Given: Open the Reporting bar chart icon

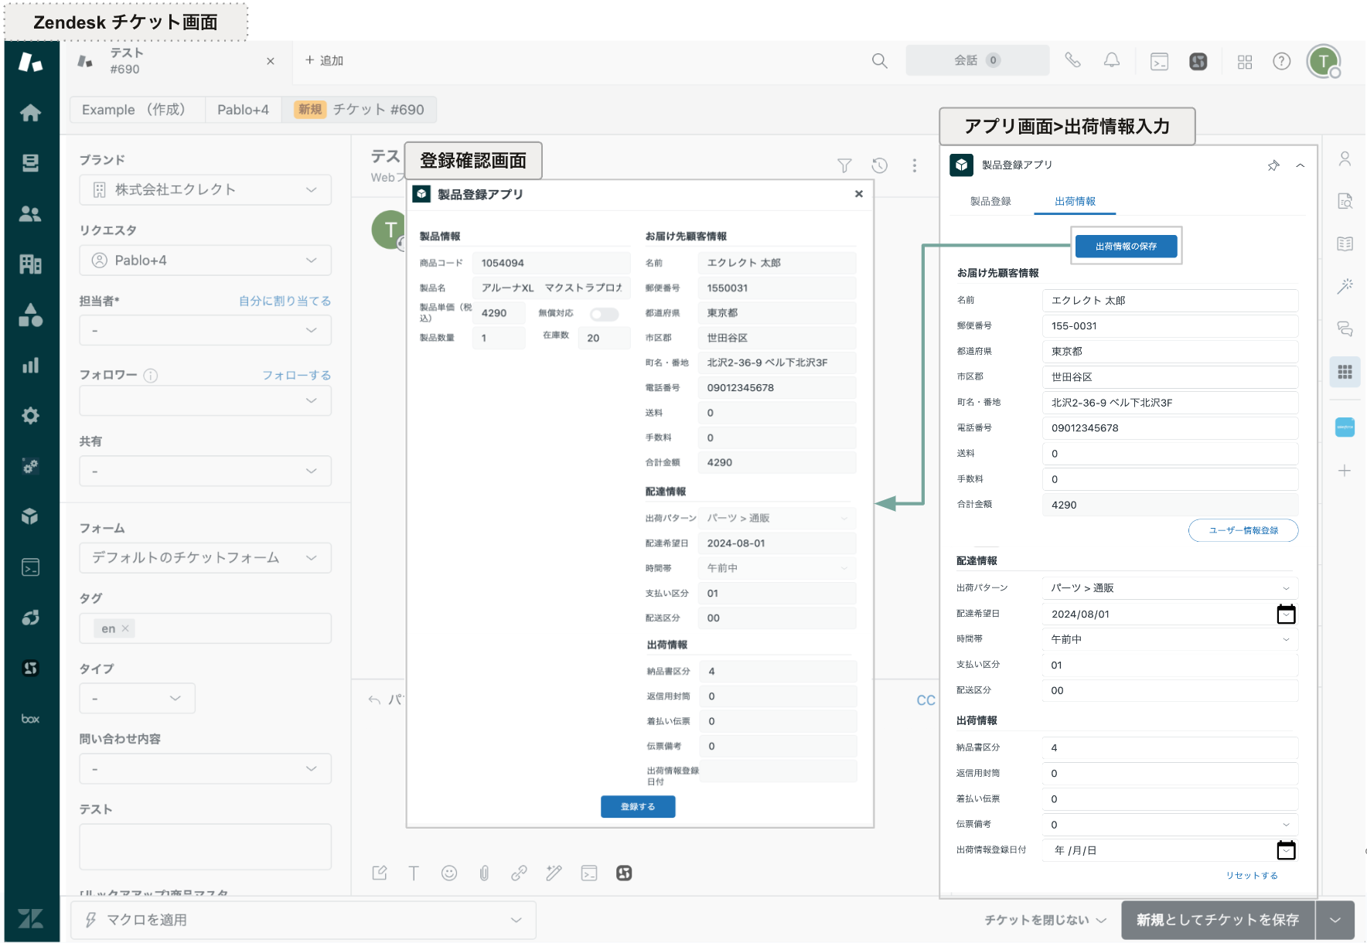Looking at the screenshot, I should click(x=30, y=366).
